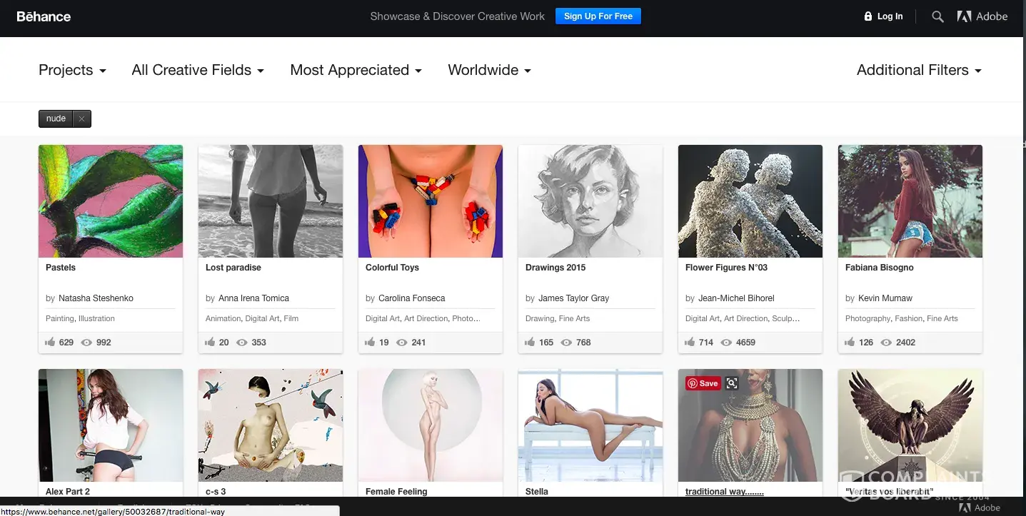Click the Behance logo

click(x=44, y=16)
